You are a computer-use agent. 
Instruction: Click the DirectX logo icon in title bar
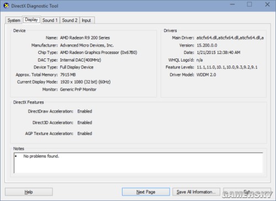point(6,6)
